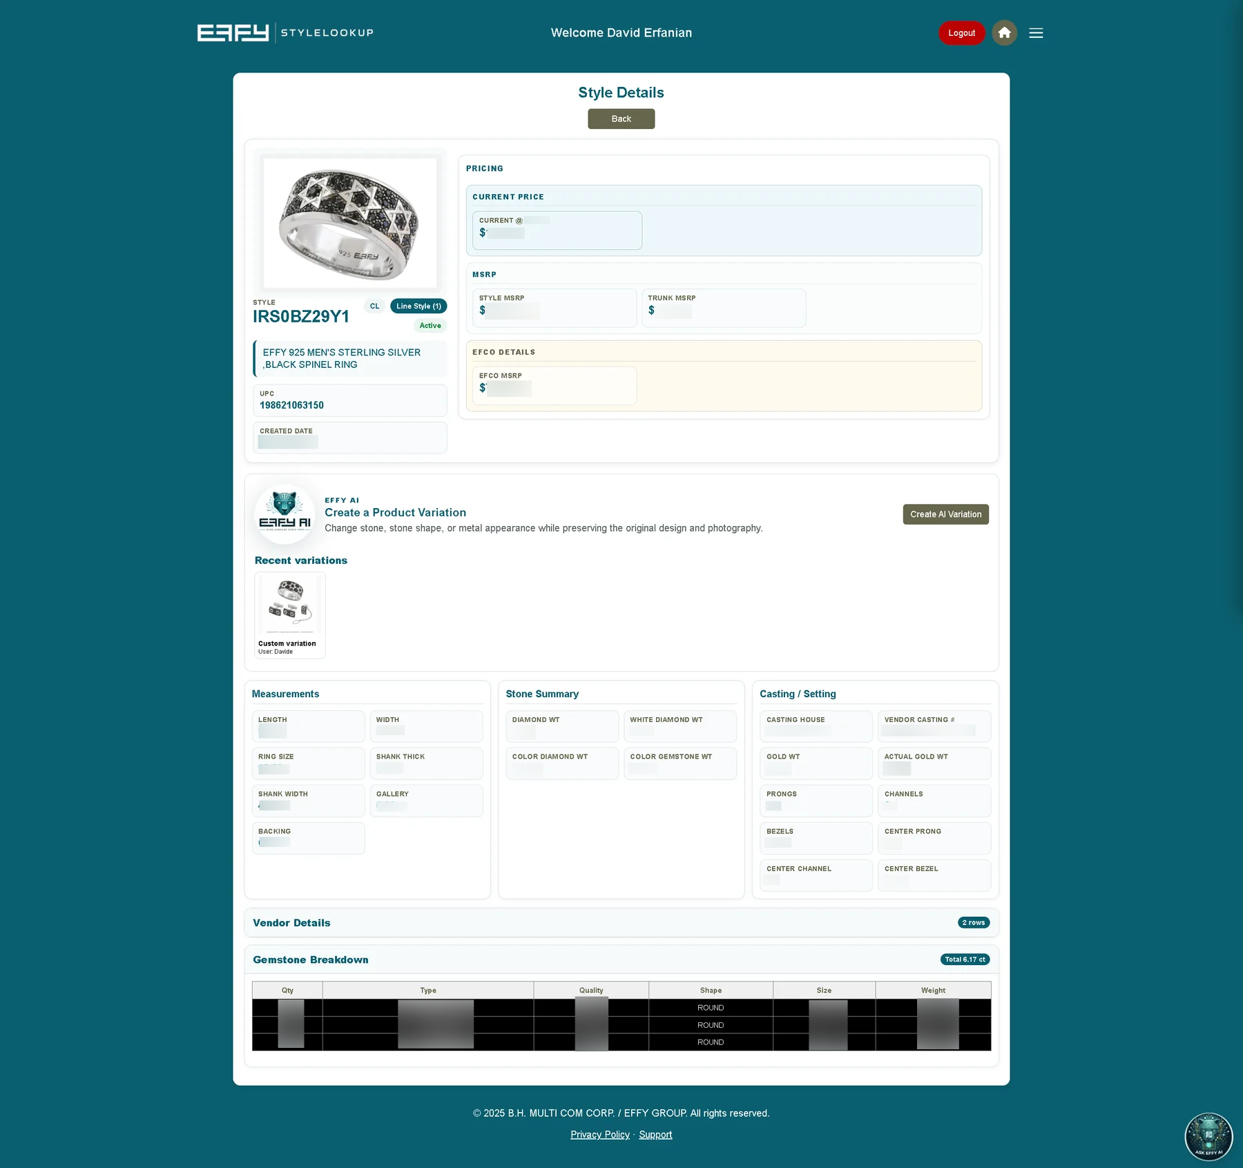
Task: Click the Casting House field
Action: tap(816, 726)
